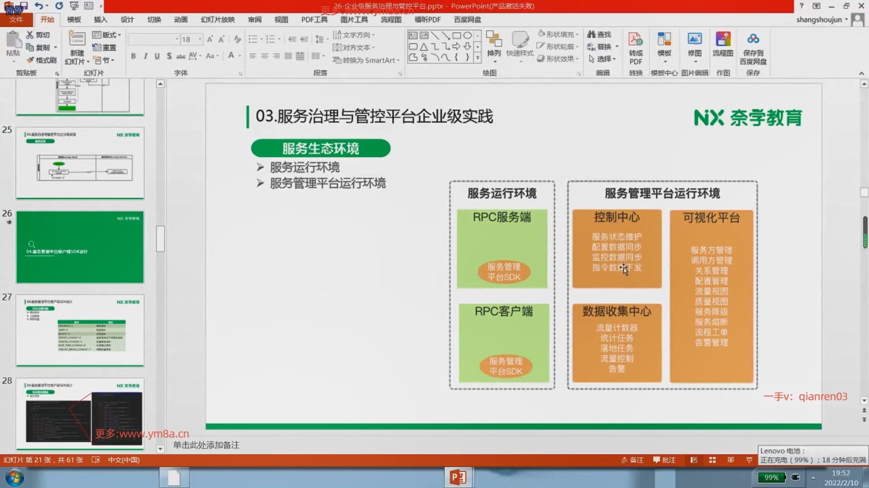Click the Arrange (排列) shapes icon
Viewport: 869px width, 488px height.
[494, 40]
